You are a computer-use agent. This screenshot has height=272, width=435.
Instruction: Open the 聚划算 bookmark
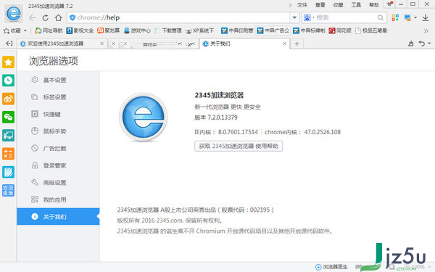tap(109, 30)
